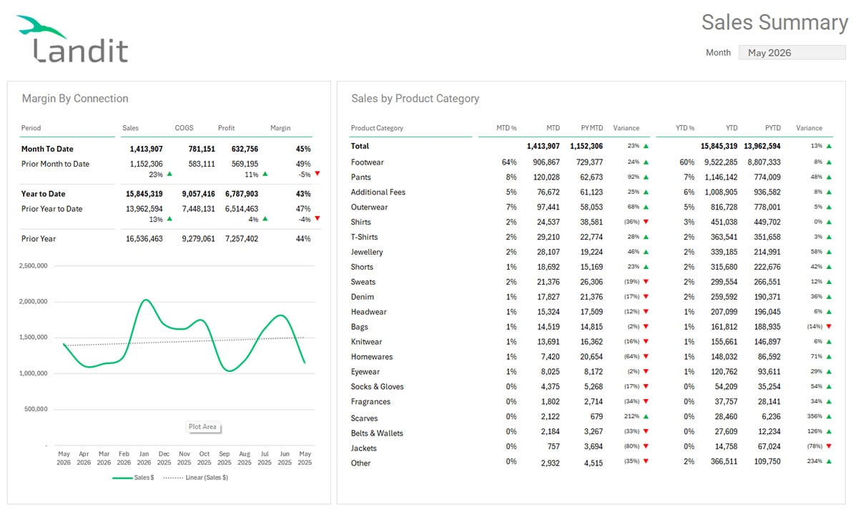Image resolution: width=858 pixels, height=515 pixels.
Task: Click the Jan 2026 chart axis label
Action: pyautogui.click(x=144, y=458)
